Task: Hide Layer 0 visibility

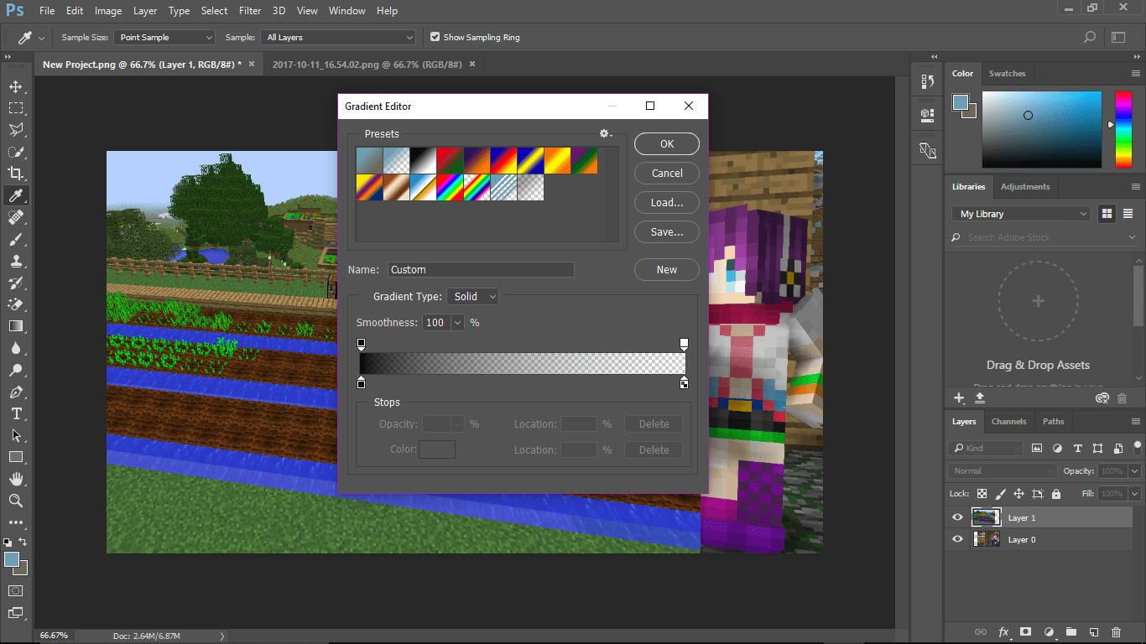Action: 956,539
